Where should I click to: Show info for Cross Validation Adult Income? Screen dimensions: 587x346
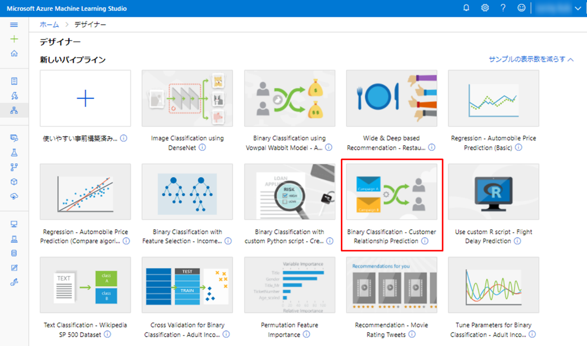pyautogui.click(x=226, y=334)
